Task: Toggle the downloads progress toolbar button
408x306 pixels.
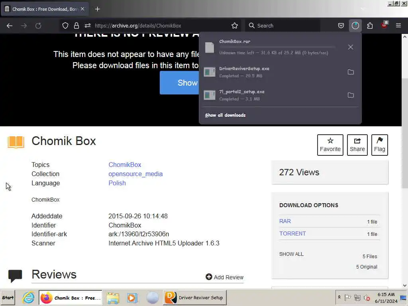Action: (x=355, y=25)
